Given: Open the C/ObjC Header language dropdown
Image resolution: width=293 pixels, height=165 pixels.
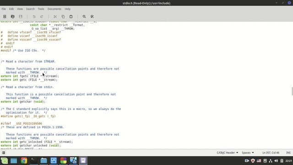Looking at the screenshot, I should pyautogui.click(x=228, y=153).
